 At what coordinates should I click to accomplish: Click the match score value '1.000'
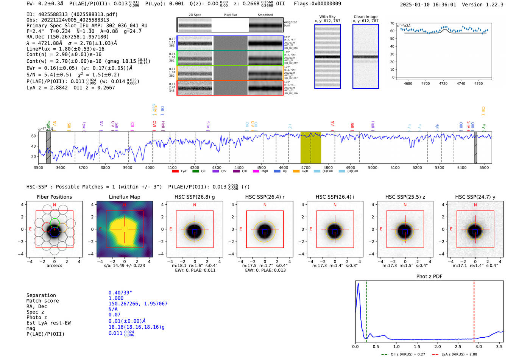tap(116, 298)
